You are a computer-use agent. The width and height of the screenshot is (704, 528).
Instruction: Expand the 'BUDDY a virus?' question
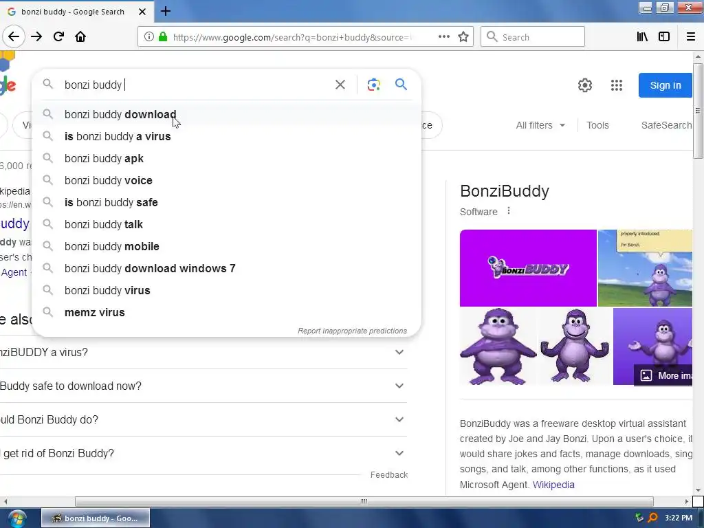(203, 353)
